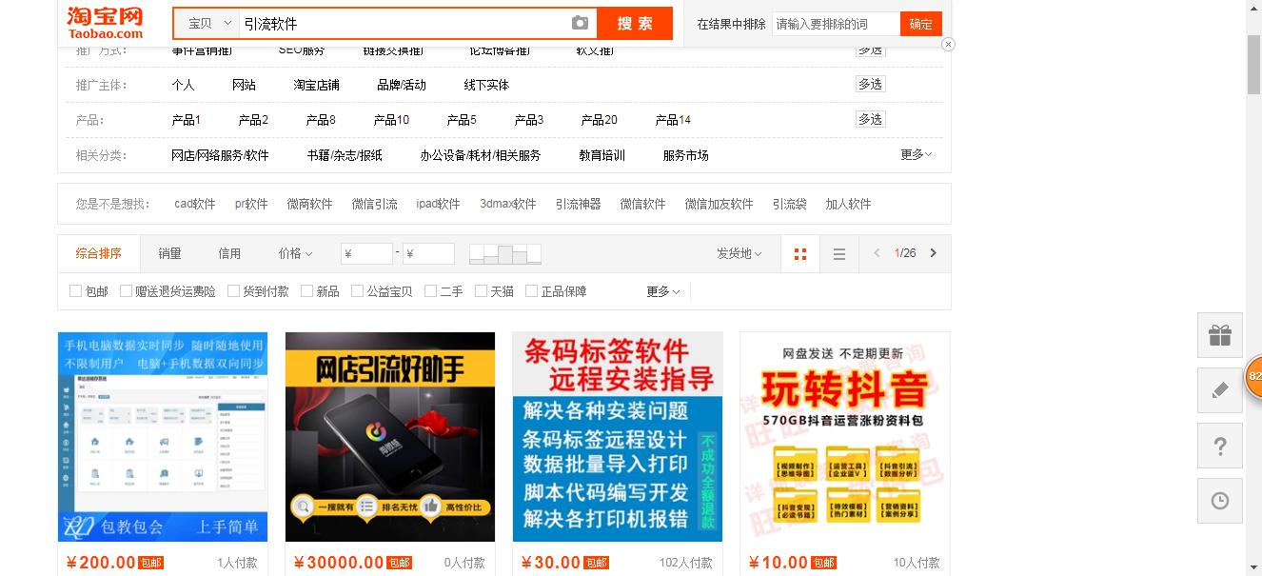Image resolution: width=1262 pixels, height=576 pixels.
Task: Open the 微信引流 suggested search link
Action: click(x=374, y=203)
